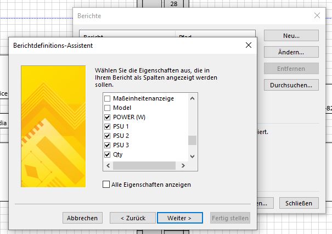Screen dimensions: 332x234
Task: Deselect the PSU 3 checkbox
Action: coord(108,146)
